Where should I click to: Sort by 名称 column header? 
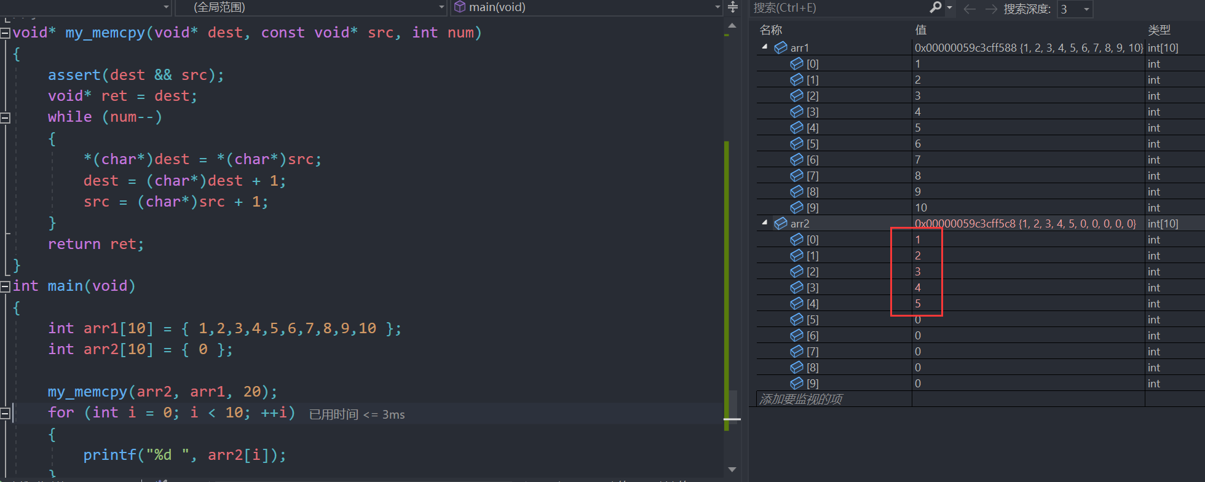[x=771, y=30]
